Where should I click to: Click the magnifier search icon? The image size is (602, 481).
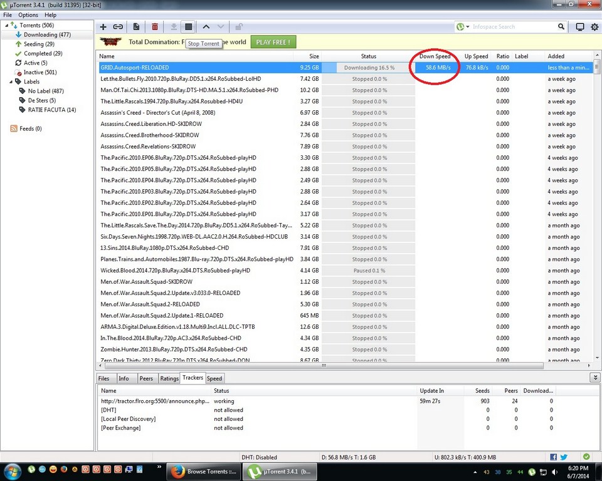[561, 27]
